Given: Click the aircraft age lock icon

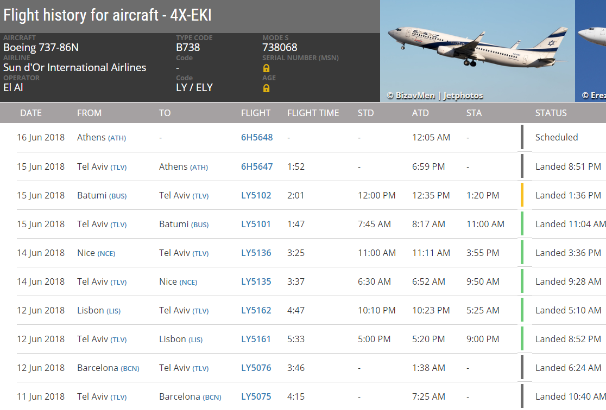Looking at the screenshot, I should tap(266, 88).
